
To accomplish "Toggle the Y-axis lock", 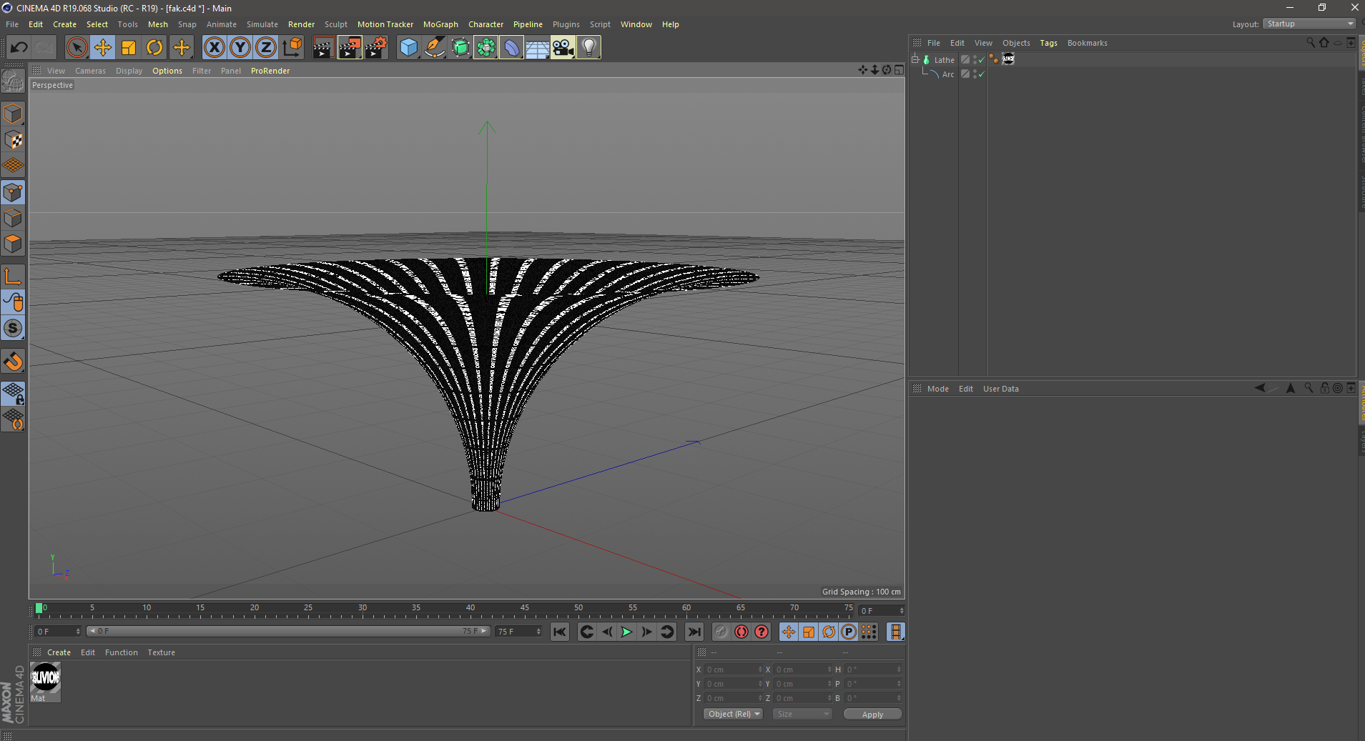I will click(240, 48).
